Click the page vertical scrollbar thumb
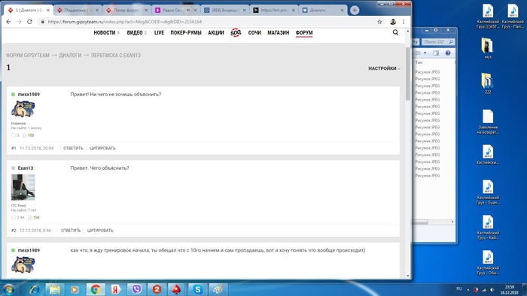Viewport: 527px width, 296px height. click(408, 74)
